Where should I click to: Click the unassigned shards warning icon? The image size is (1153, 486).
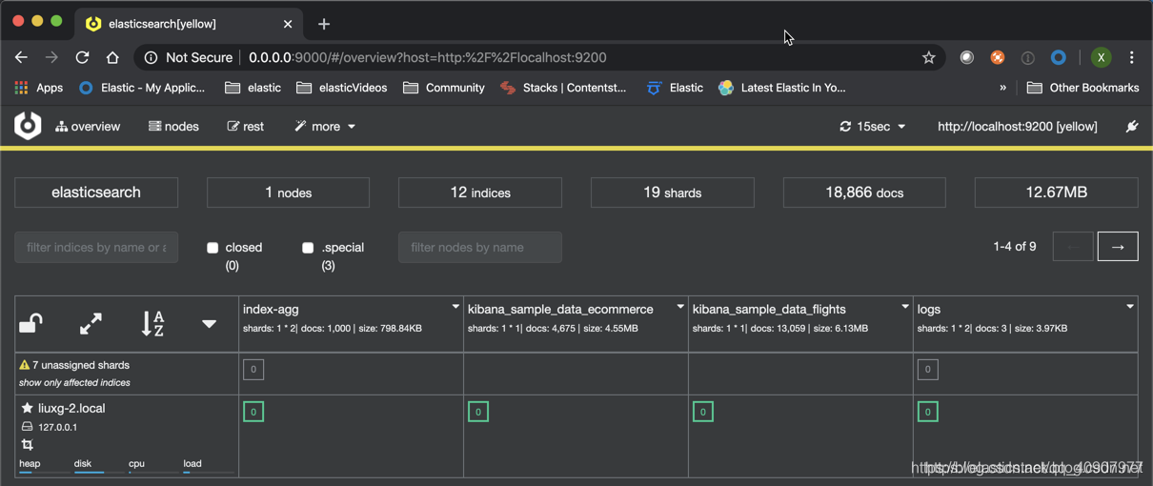(25, 365)
